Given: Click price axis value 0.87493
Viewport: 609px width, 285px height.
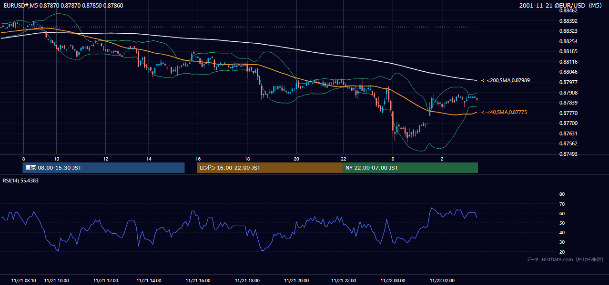Looking at the screenshot, I should coord(568,154).
